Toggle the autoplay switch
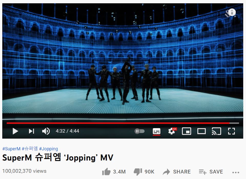Image resolution: width=246 pixels, height=179 pixels. (x=139, y=131)
